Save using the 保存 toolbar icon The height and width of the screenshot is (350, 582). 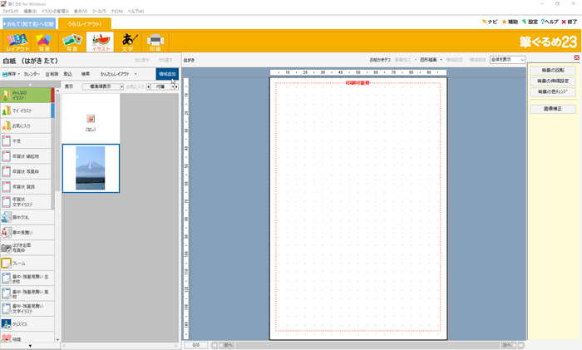[x=11, y=74]
